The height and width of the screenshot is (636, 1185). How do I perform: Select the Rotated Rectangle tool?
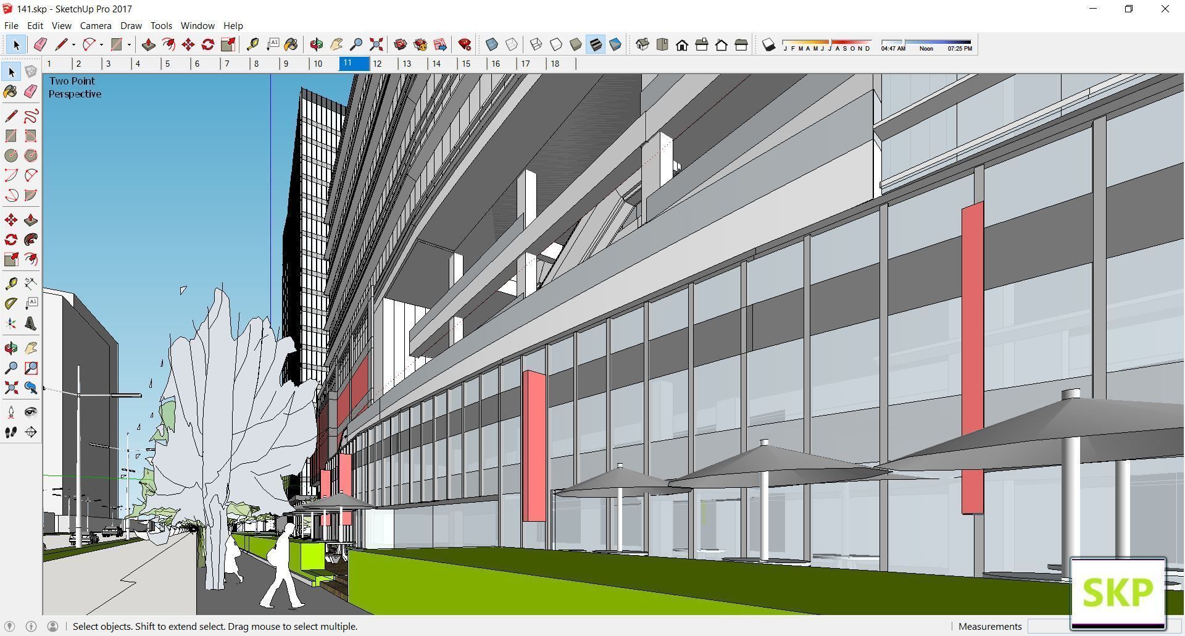30,136
